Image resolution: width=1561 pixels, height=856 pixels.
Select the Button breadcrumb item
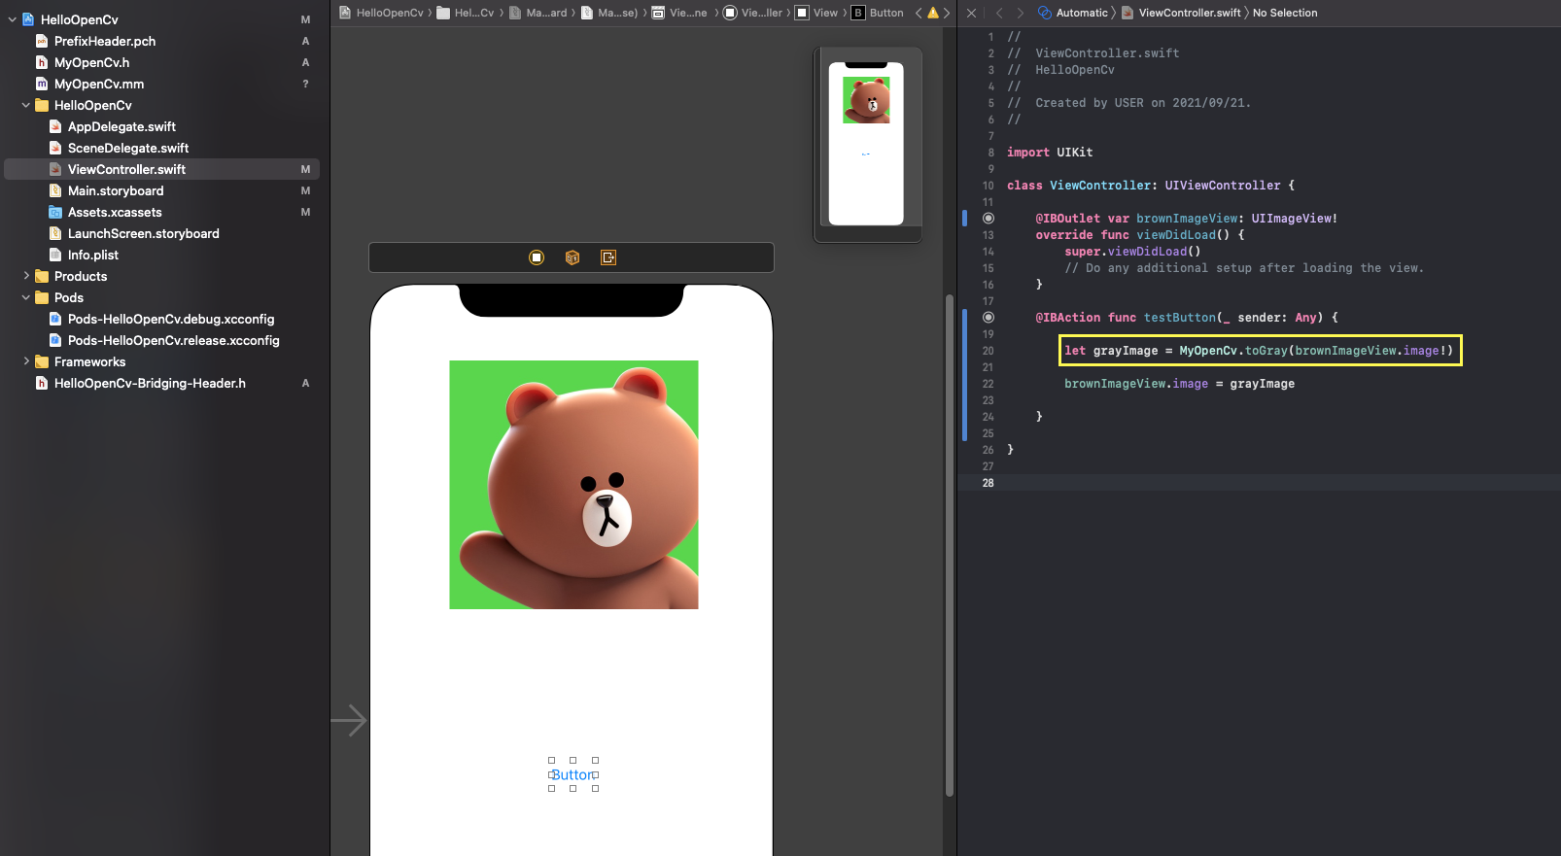878,13
